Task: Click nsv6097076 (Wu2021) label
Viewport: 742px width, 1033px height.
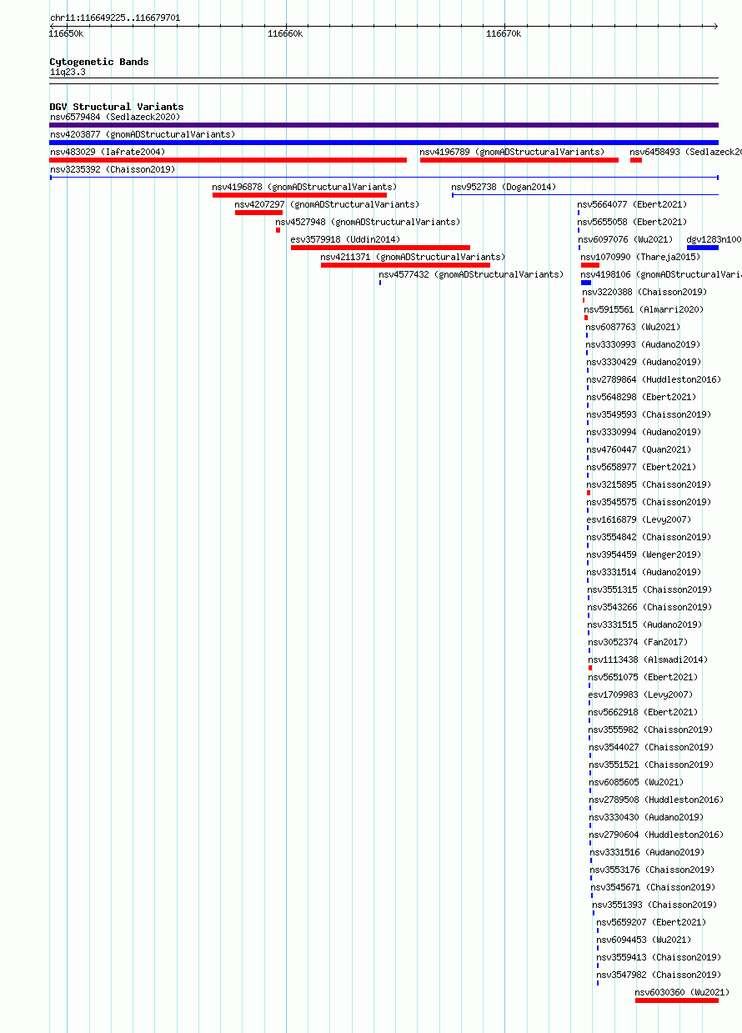Action: tap(625, 239)
